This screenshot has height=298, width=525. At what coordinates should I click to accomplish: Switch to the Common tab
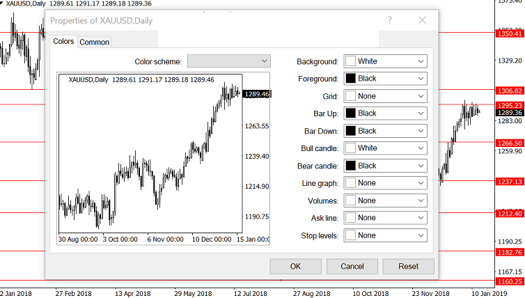click(95, 42)
